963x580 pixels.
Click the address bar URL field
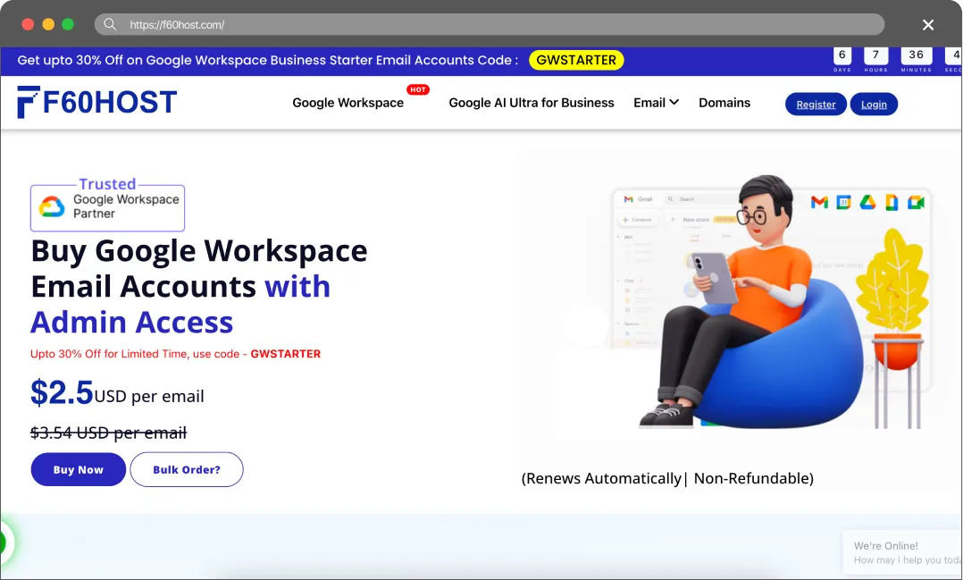tap(489, 25)
